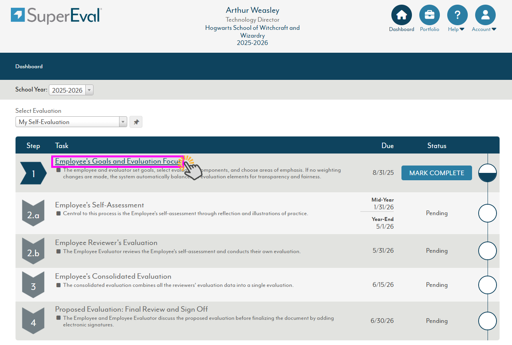Open the Help question mark menu

[x=457, y=16]
